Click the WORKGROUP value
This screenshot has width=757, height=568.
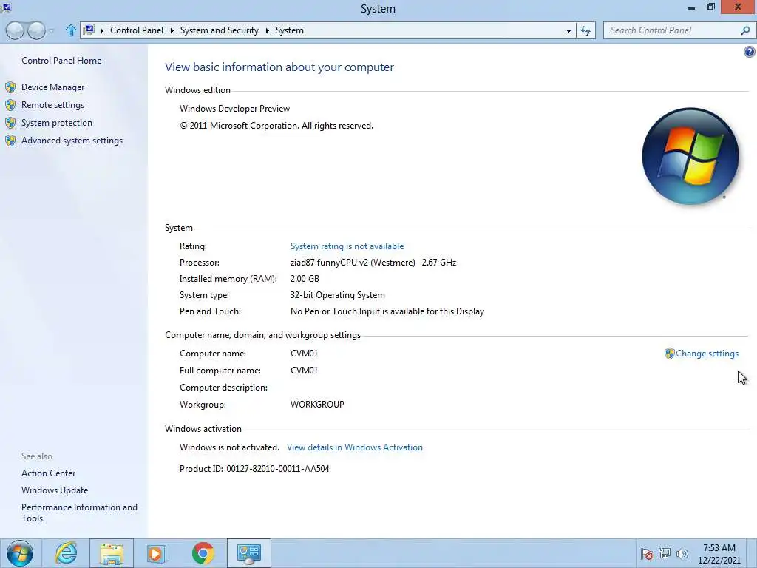coord(317,405)
